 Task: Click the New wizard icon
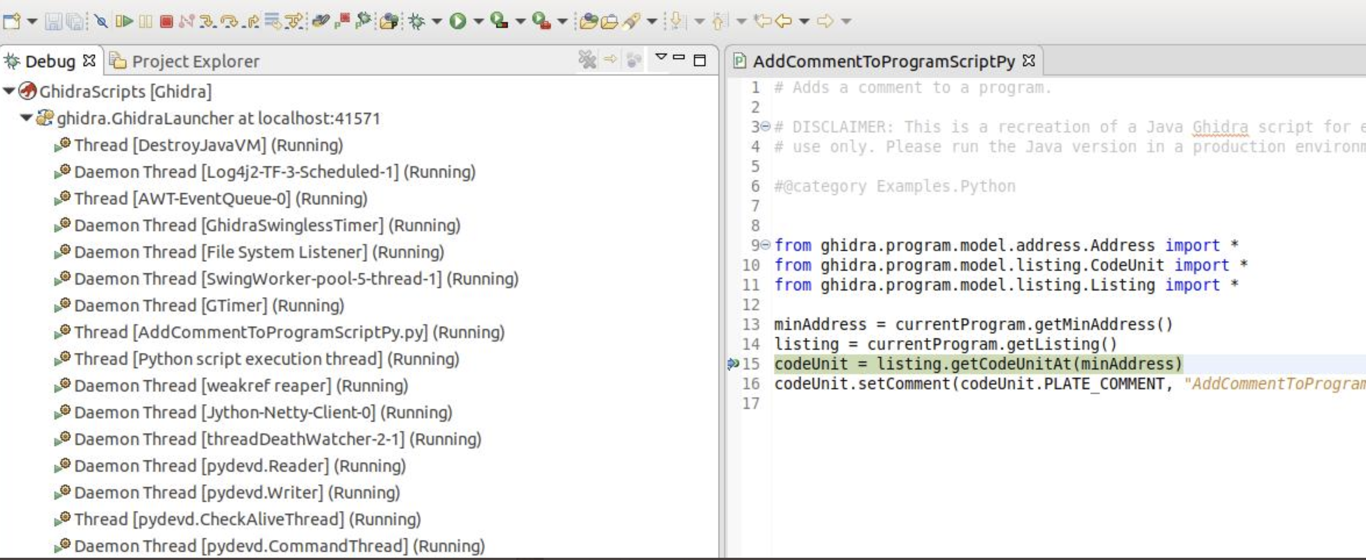point(12,21)
